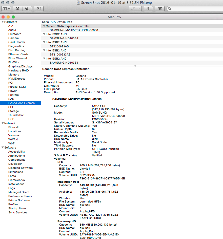Select Ethernet Cards entry
This screenshot has width=223, height=239.
(x=18, y=54)
